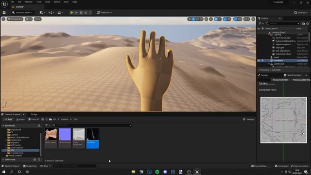Toggle world/local coordinate space globe icon

click(206, 19)
